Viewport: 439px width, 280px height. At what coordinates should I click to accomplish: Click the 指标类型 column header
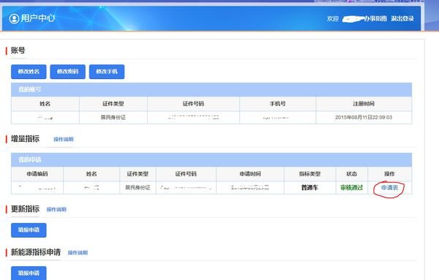tap(309, 174)
